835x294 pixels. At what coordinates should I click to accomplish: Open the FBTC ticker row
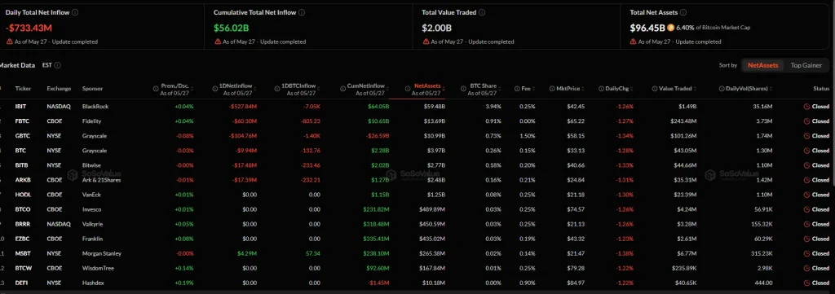(x=22, y=121)
